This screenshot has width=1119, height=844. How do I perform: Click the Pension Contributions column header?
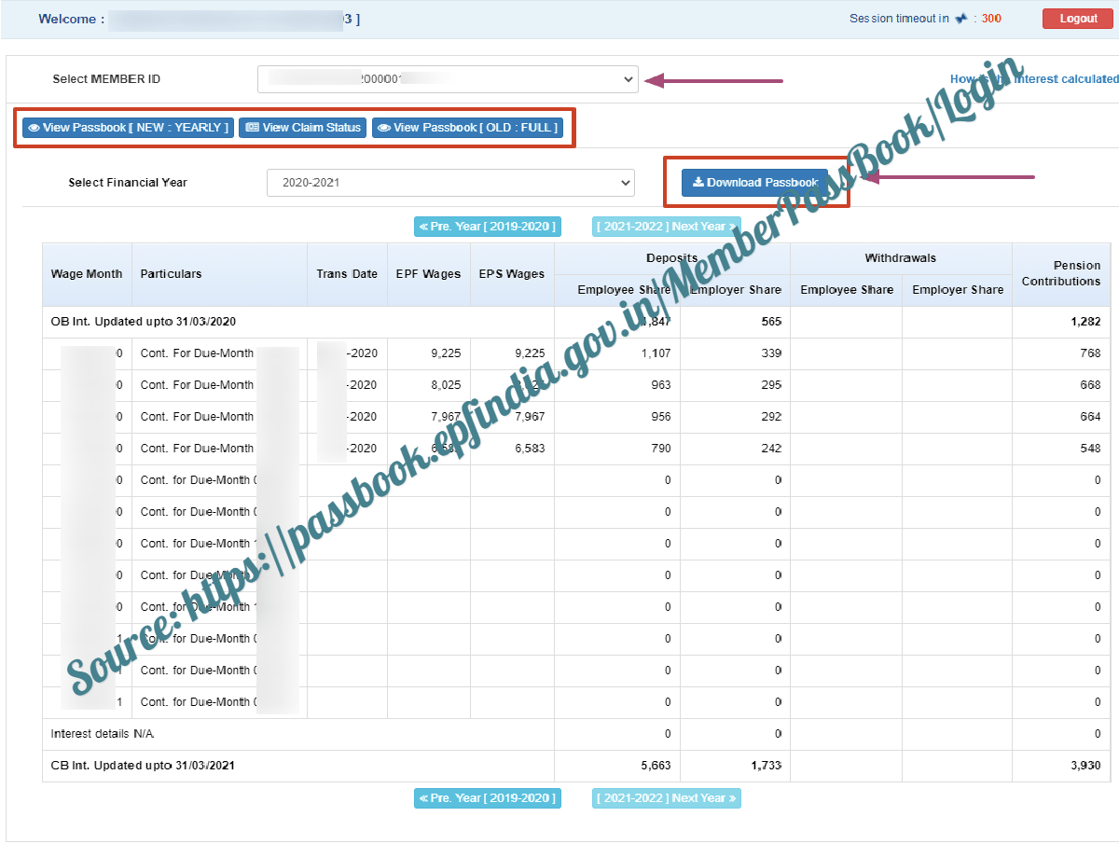click(1060, 274)
